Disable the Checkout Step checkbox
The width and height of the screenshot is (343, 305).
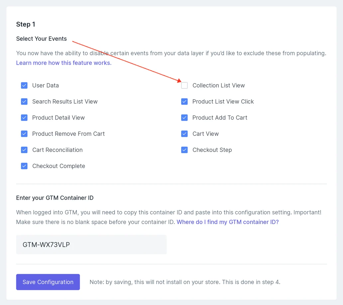184,150
